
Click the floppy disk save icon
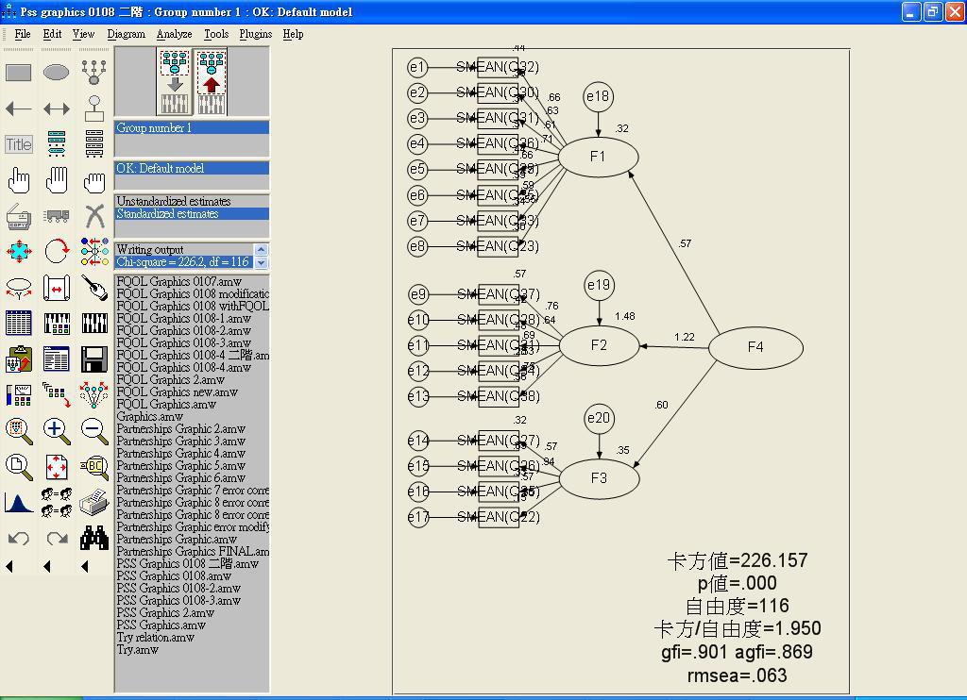94,359
